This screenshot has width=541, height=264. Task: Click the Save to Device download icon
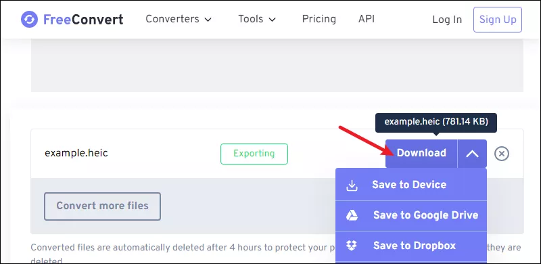pos(352,185)
